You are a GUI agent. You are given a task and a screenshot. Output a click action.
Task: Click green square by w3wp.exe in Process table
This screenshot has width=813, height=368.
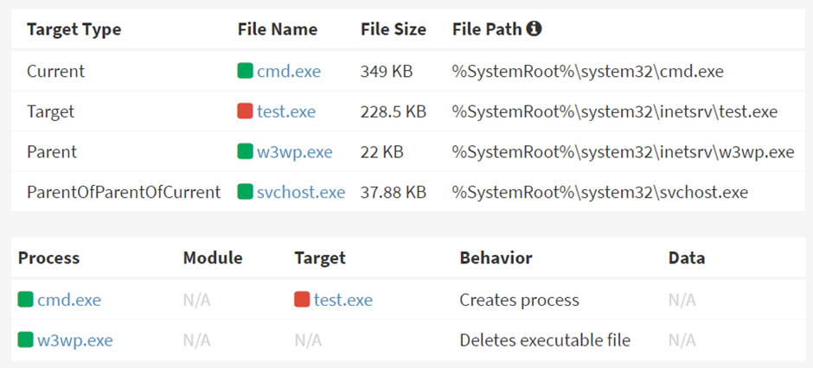[25, 340]
